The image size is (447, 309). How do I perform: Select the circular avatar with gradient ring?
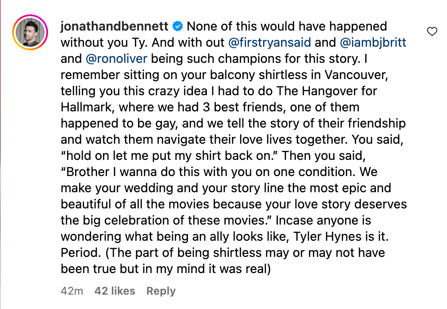coord(30,32)
